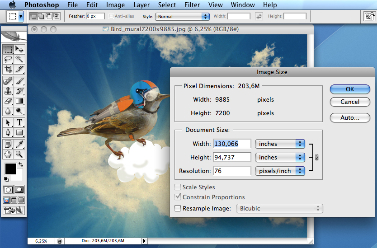Viewport: 377px width, 248px height.
Task: Open the Filter menu
Action: (x=192, y=5)
